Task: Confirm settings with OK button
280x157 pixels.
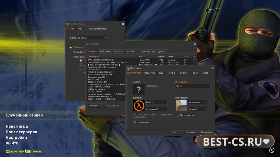Action: [x=178, y=132]
